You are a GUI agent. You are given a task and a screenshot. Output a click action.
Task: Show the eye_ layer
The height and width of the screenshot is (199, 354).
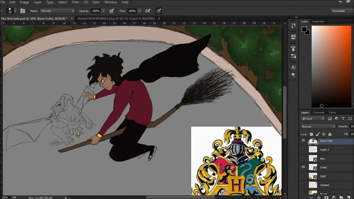tap(303, 158)
